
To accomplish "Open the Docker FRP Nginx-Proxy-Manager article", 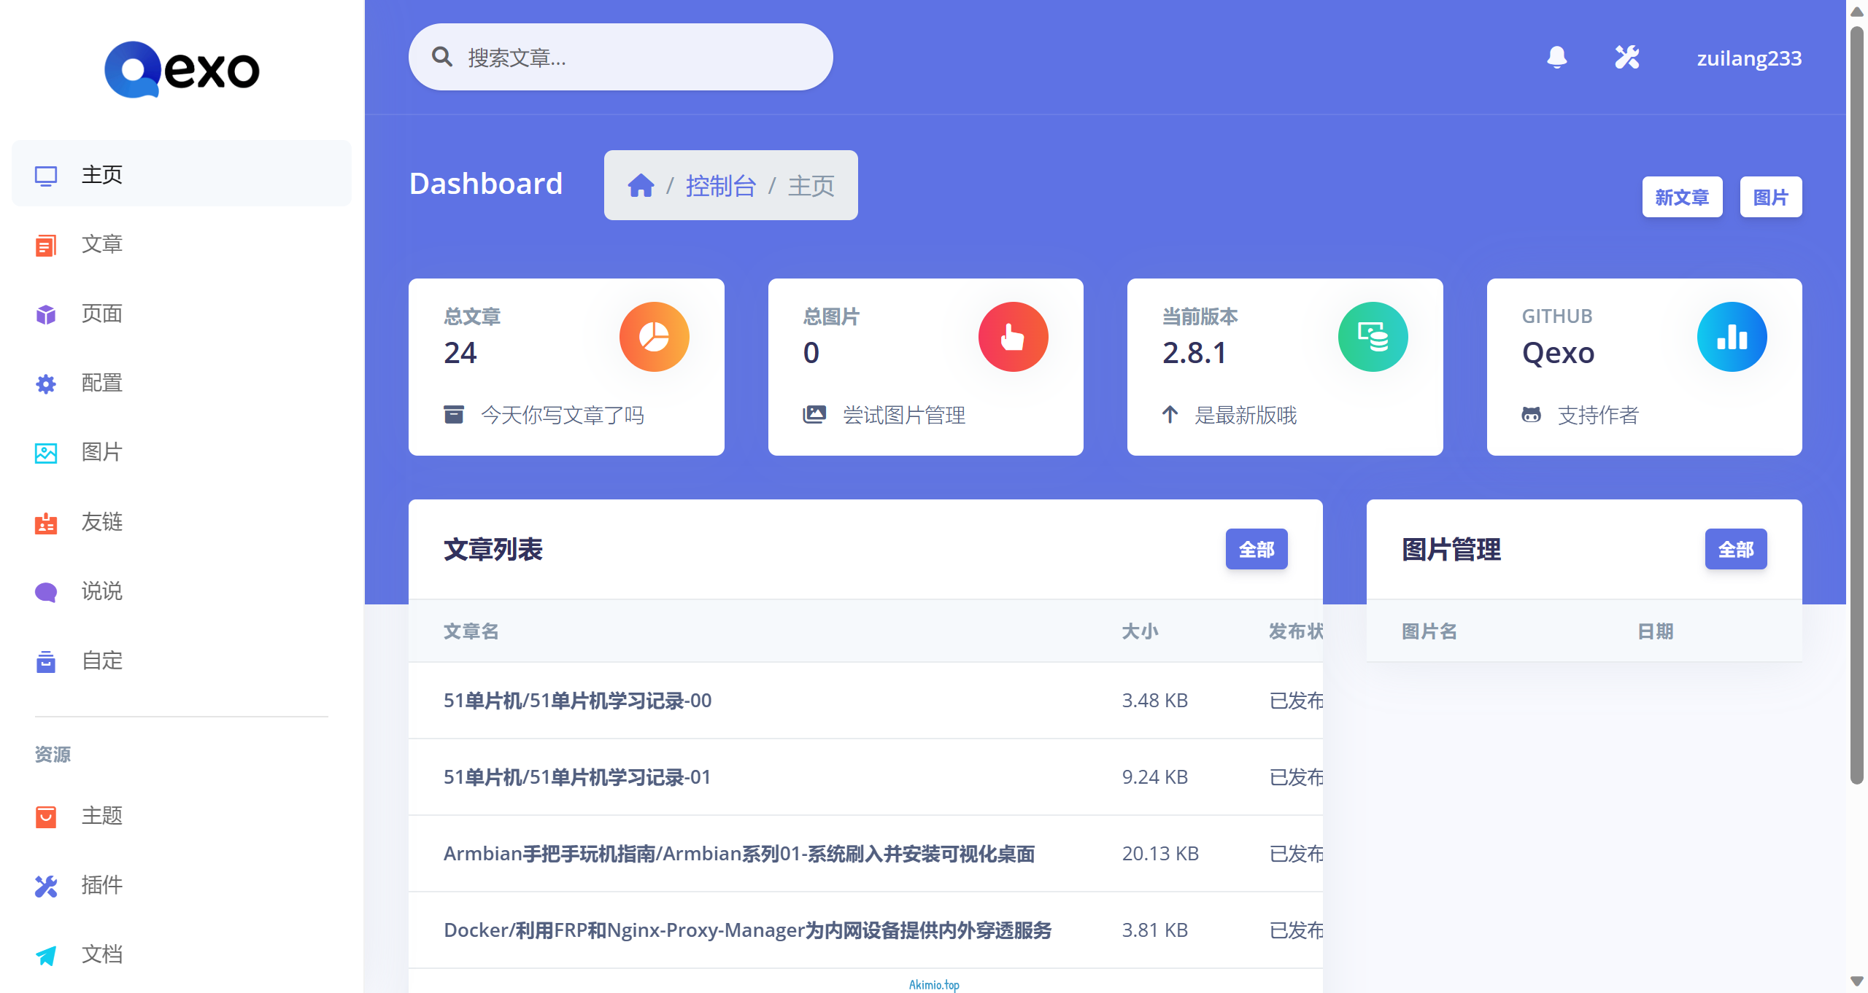I will (x=747, y=930).
